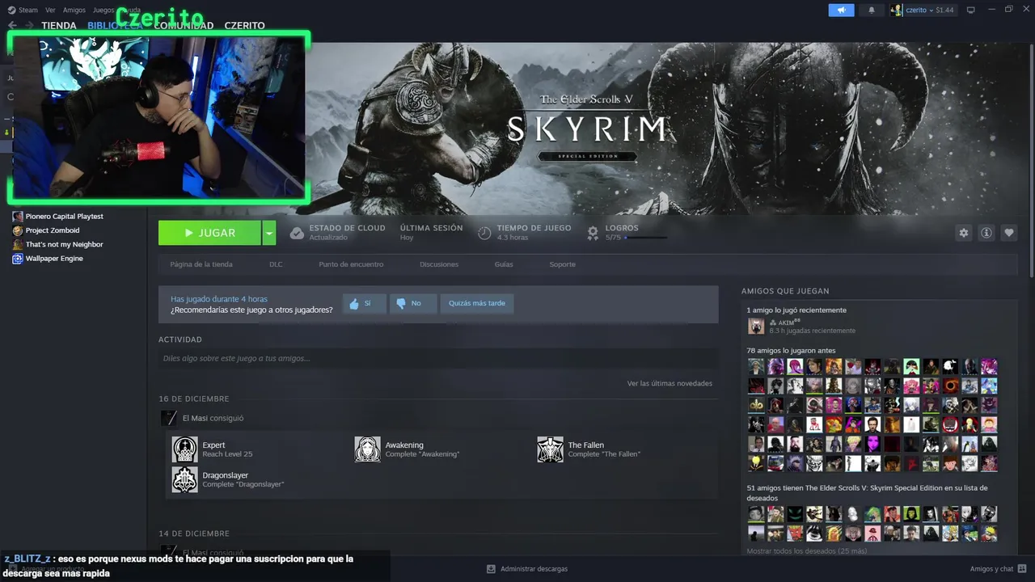Click the Wallpaper Engine game icon

tap(18, 259)
